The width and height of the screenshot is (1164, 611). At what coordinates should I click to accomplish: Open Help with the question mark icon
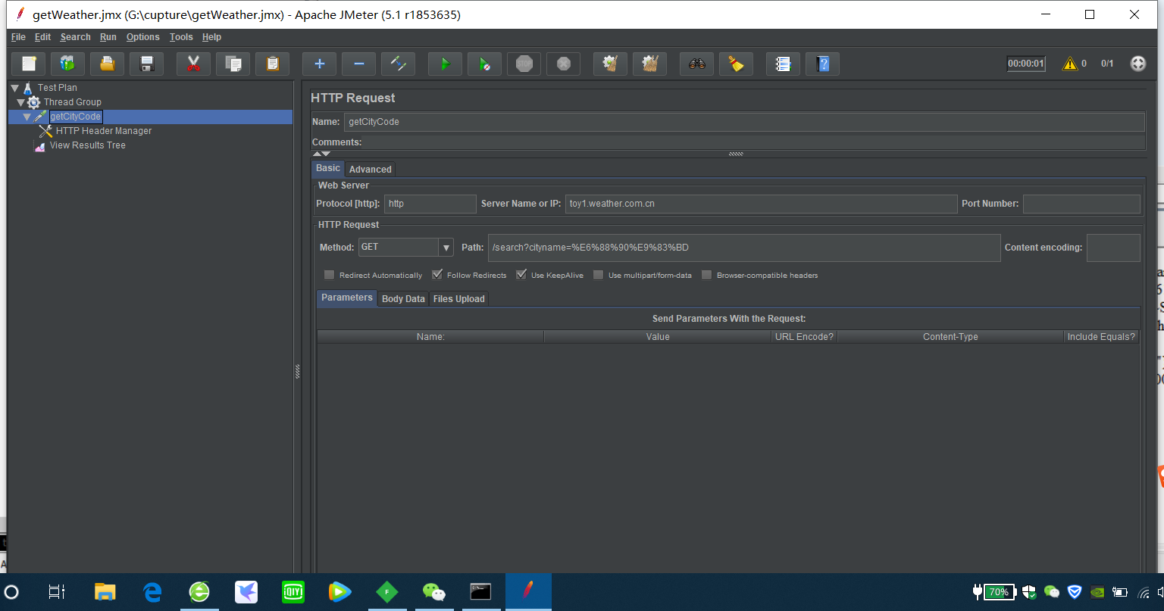tap(823, 64)
